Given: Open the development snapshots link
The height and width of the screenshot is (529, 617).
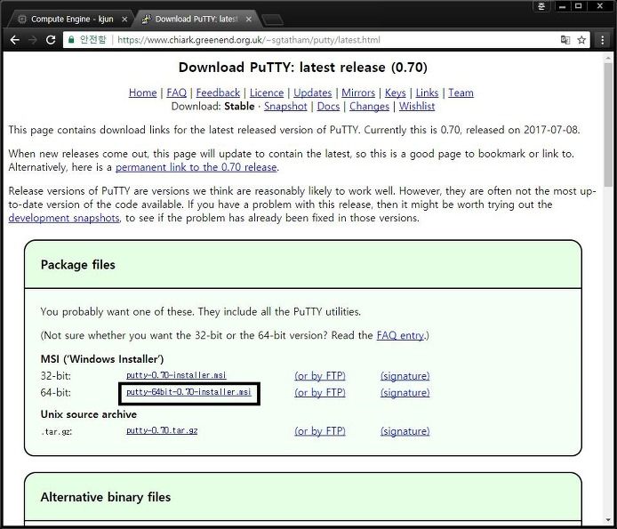Looking at the screenshot, I should pos(64,218).
